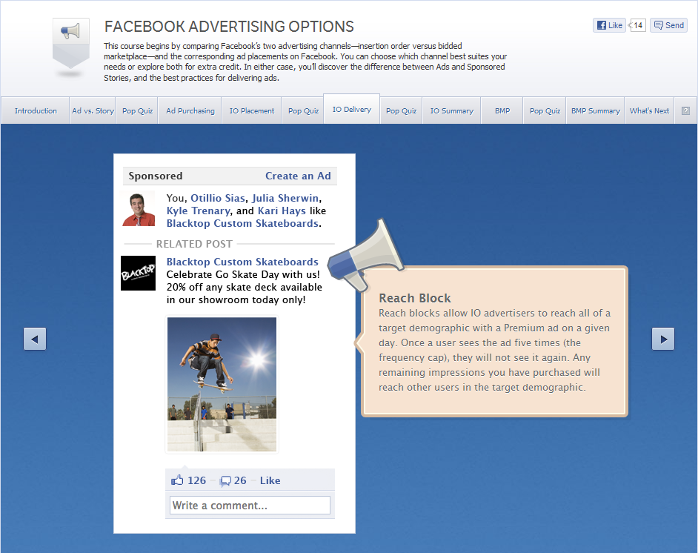698x553 pixels.
Task: Click the like count bubble showing 14
Action: [637, 25]
